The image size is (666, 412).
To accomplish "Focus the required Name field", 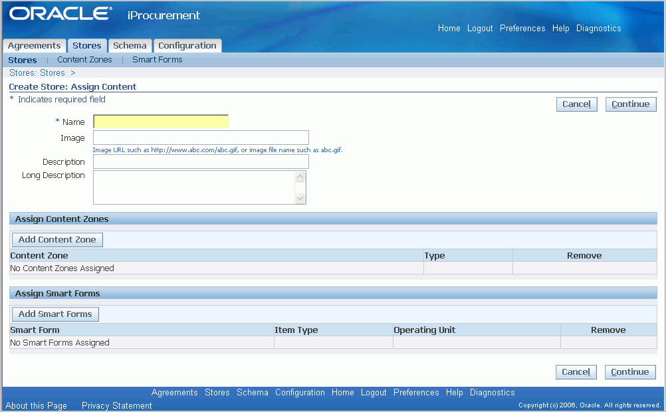I will click(x=161, y=122).
